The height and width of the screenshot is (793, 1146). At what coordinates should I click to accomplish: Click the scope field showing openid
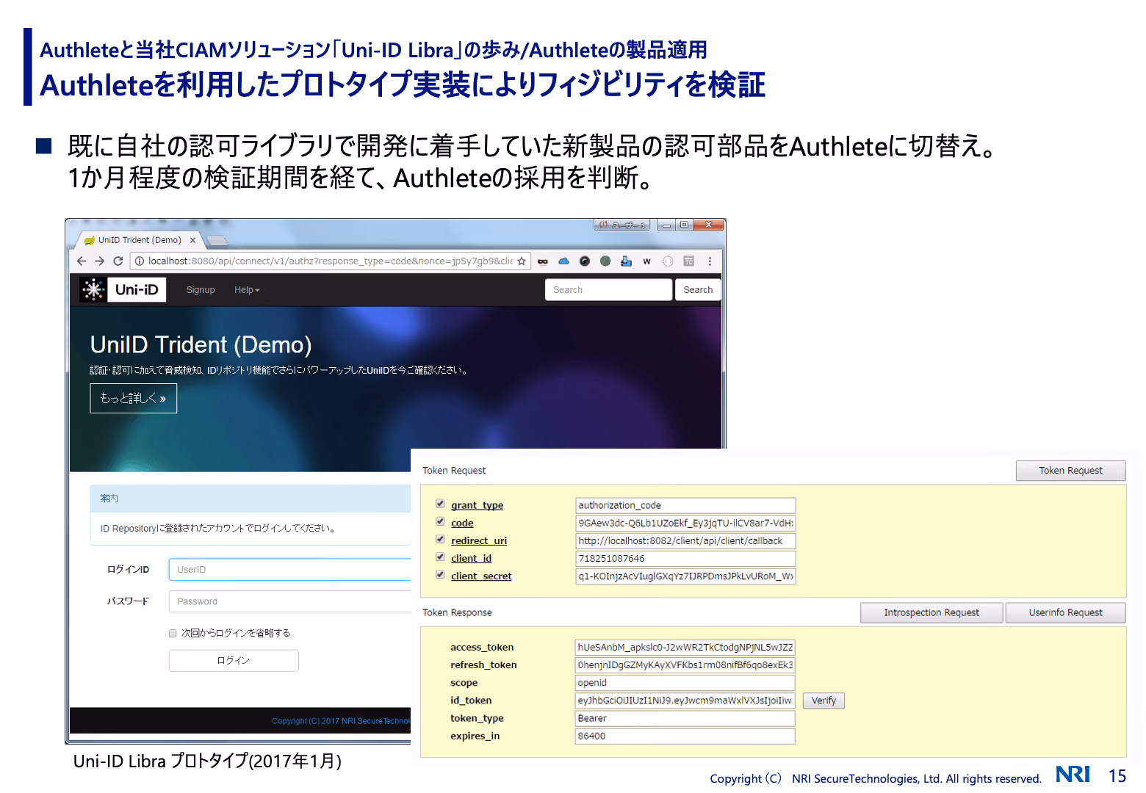click(x=685, y=683)
